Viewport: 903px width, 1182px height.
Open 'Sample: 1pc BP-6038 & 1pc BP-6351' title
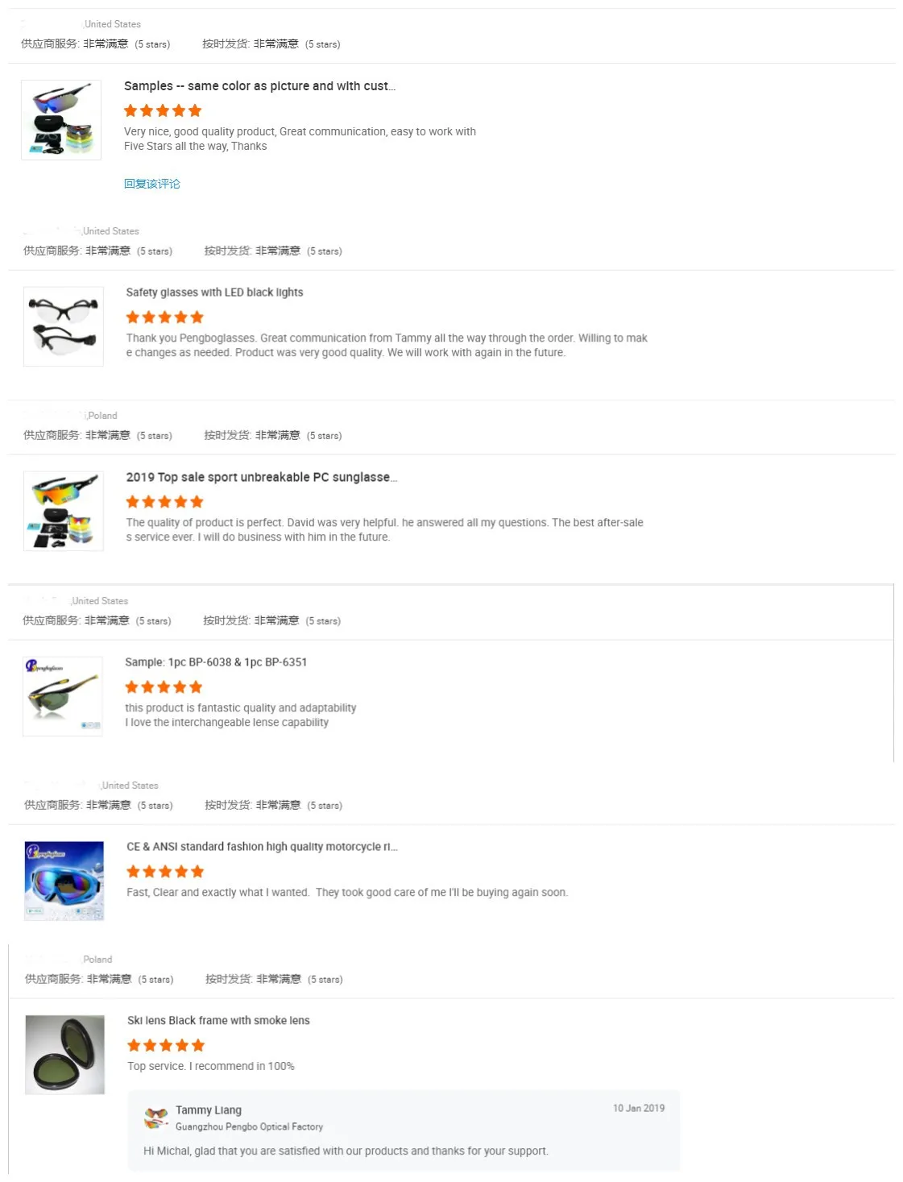pos(216,662)
